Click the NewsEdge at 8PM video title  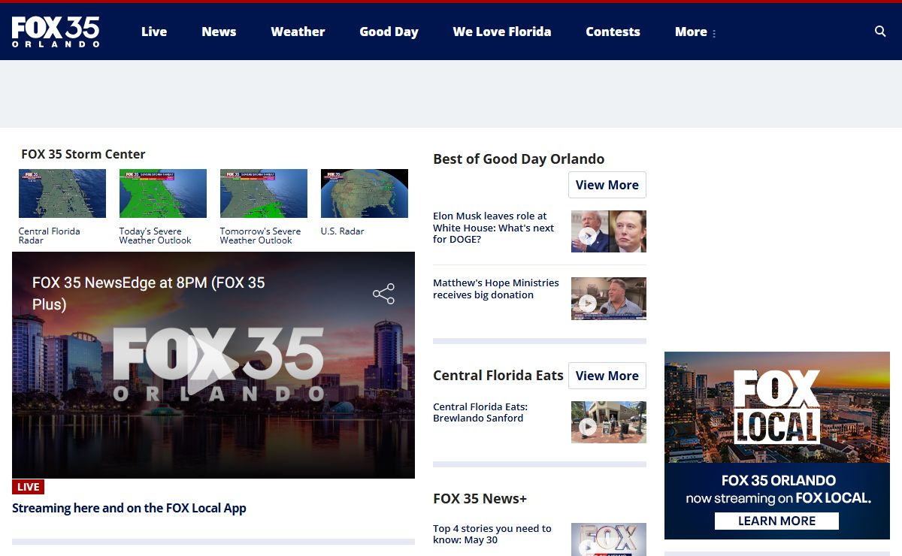pyautogui.click(x=149, y=293)
